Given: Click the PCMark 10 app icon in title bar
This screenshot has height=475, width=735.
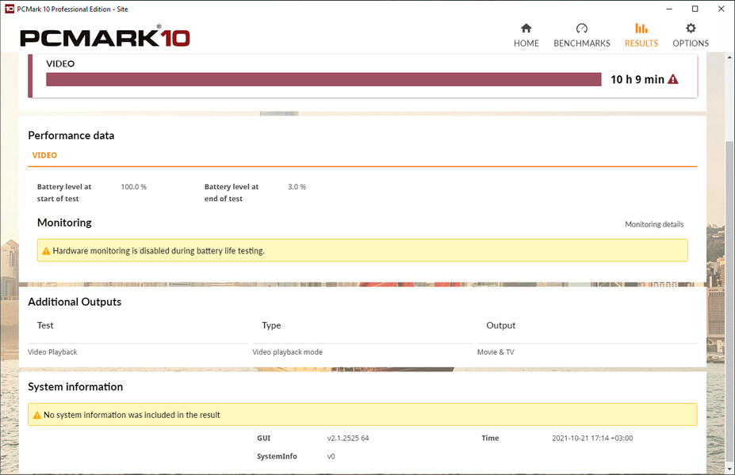Looking at the screenshot, I should (9, 9).
